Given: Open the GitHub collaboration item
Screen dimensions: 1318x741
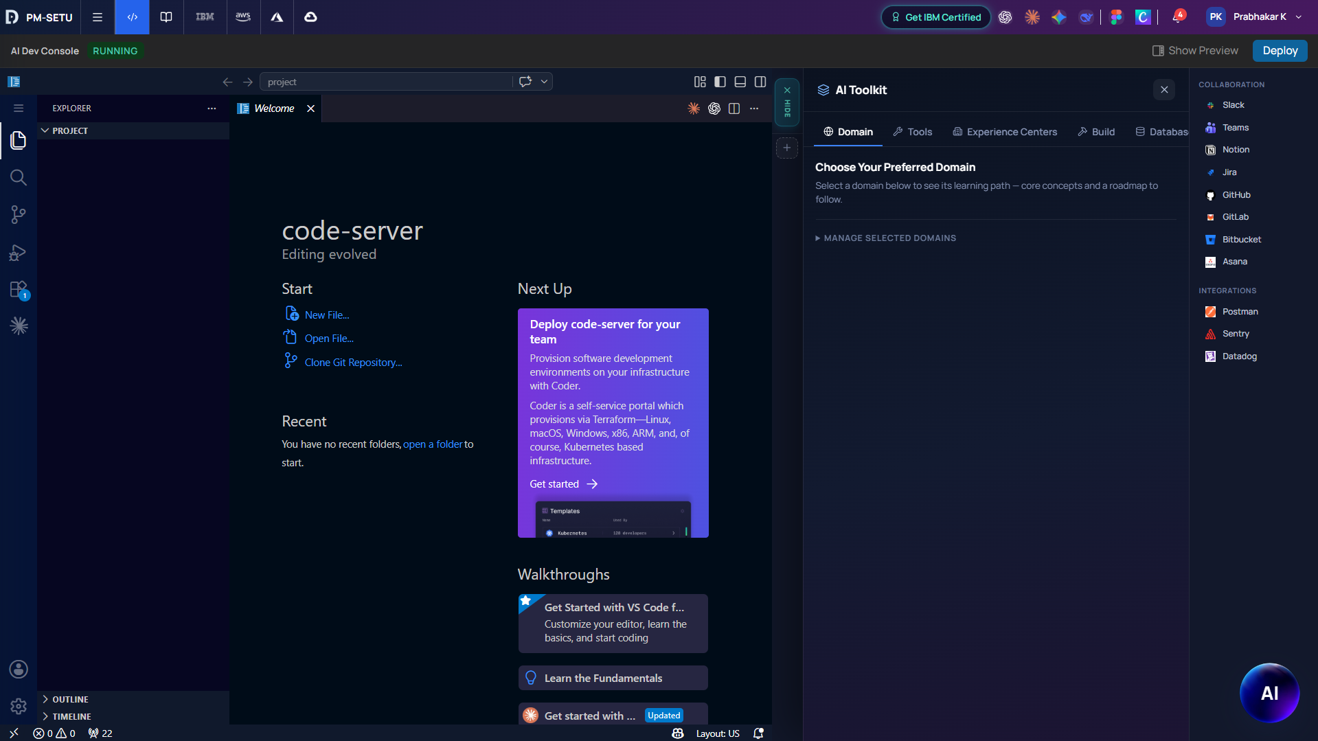Looking at the screenshot, I should 1236,195.
